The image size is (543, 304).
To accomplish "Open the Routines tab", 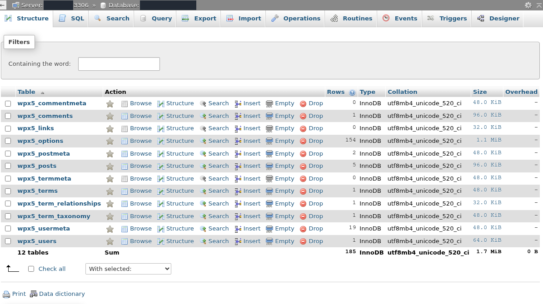I will point(351,19).
